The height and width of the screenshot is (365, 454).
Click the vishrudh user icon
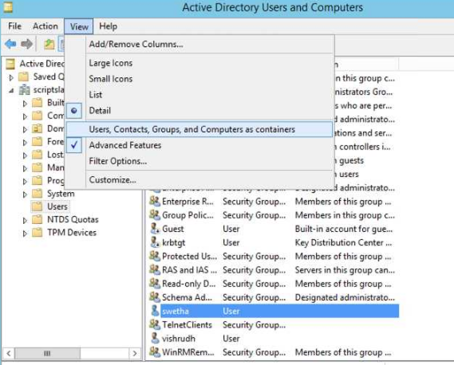pos(155,339)
